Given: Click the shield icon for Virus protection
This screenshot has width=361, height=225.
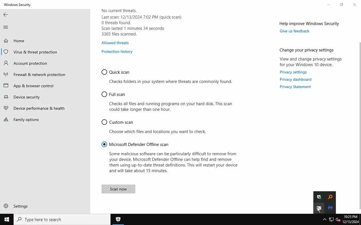Looking at the screenshot, I should pyautogui.click(x=6, y=52).
